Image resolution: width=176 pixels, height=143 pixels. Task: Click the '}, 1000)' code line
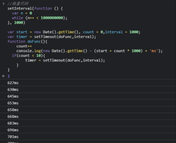(16, 23)
